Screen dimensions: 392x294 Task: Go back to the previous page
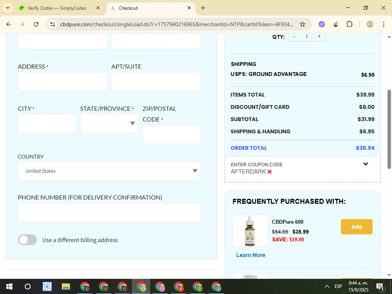click(x=9, y=24)
